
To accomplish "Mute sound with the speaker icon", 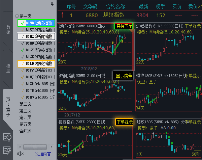I will [20, 154].
